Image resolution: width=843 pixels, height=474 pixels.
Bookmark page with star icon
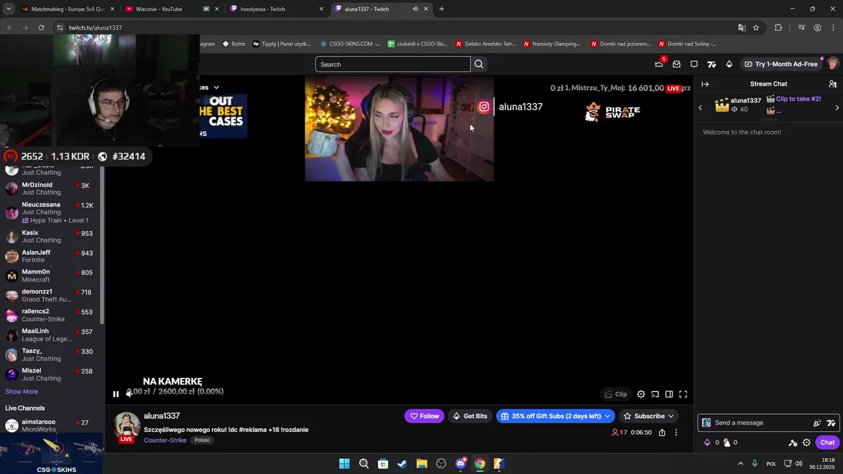pos(756,28)
